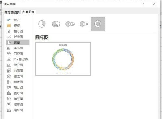Choose the doughnut (圆环图) subtype icon

(98, 24)
